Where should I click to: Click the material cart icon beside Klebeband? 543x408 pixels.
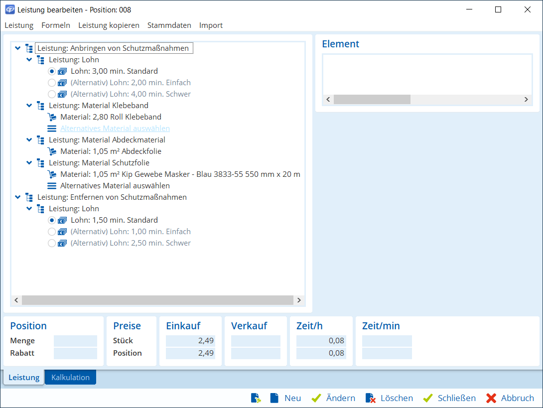click(x=52, y=117)
